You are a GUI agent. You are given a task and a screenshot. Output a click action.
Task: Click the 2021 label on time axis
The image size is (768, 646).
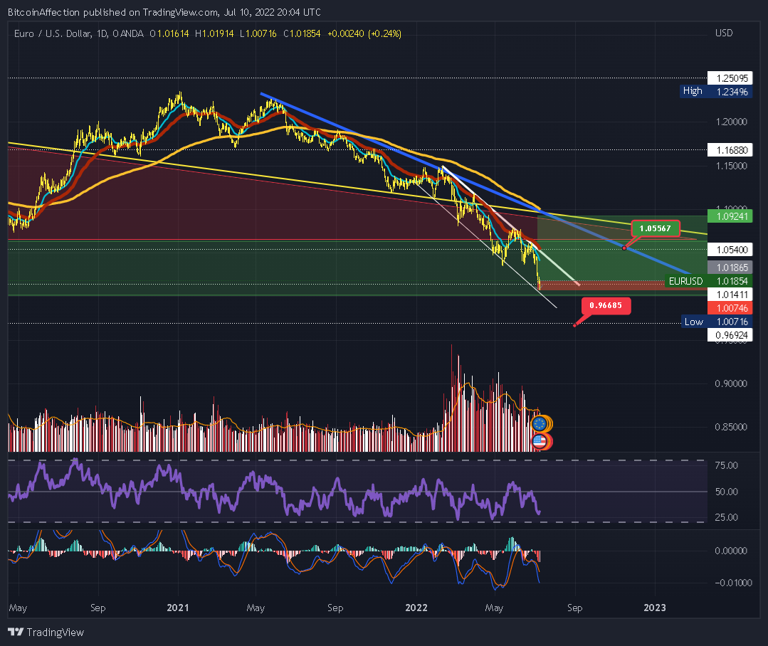[178, 608]
